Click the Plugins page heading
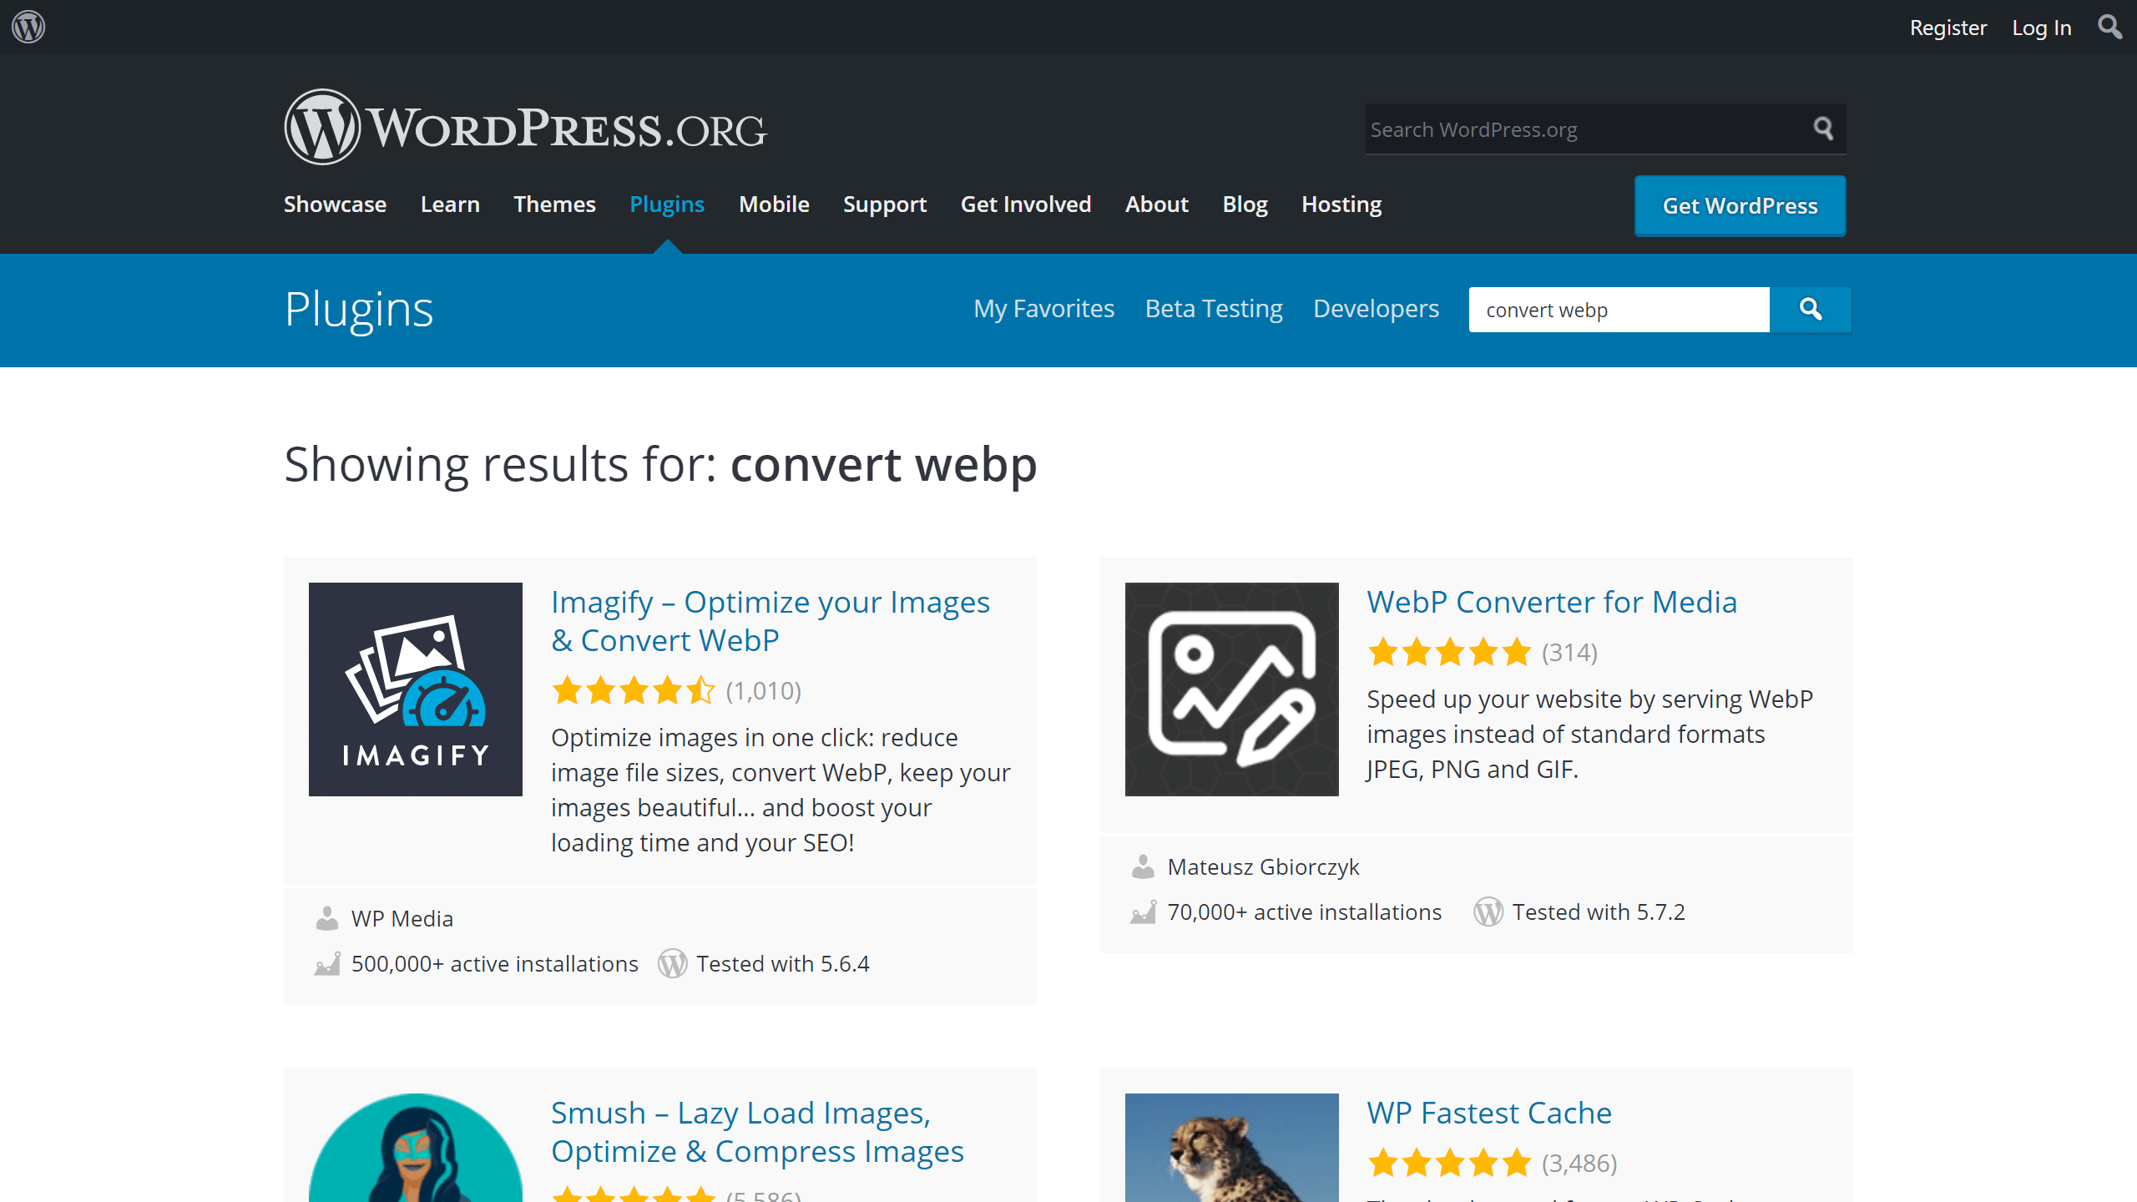This screenshot has width=2137, height=1202. pos(359,310)
